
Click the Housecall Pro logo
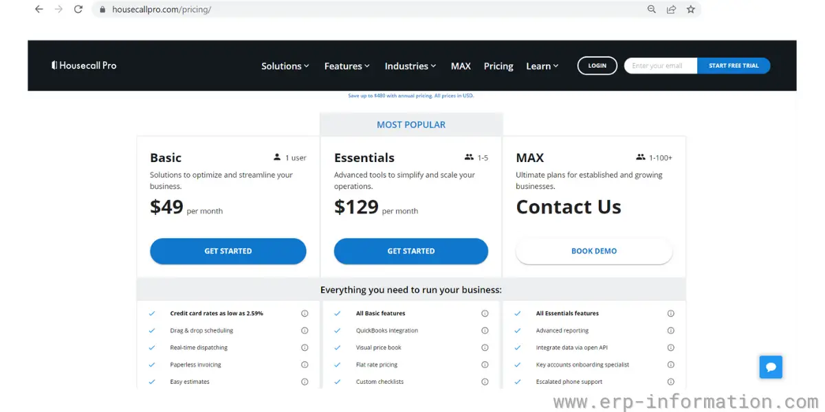pyautogui.click(x=84, y=65)
